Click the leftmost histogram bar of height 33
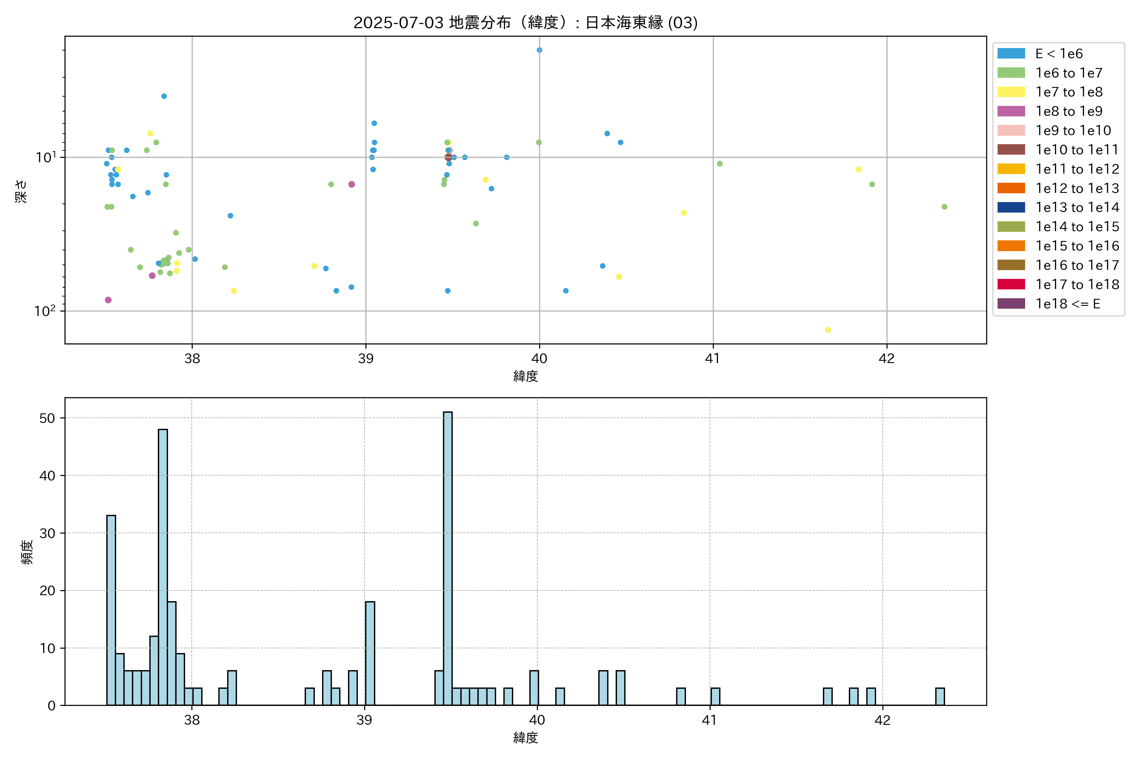Image resolution: width=1139 pixels, height=759 pixels. 111,610
